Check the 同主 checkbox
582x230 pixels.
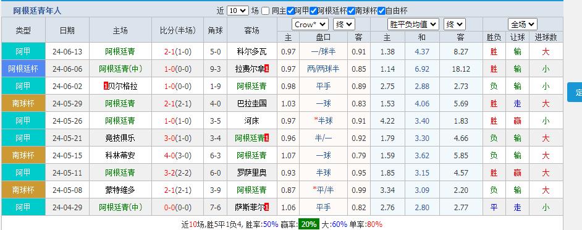tap(265, 11)
